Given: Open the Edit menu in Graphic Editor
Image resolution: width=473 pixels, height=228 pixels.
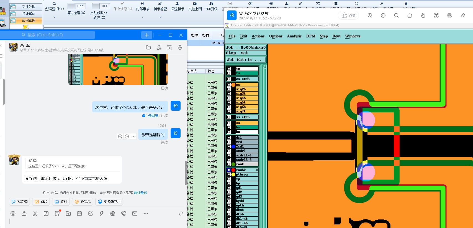Looking at the screenshot, I should tap(244, 36).
